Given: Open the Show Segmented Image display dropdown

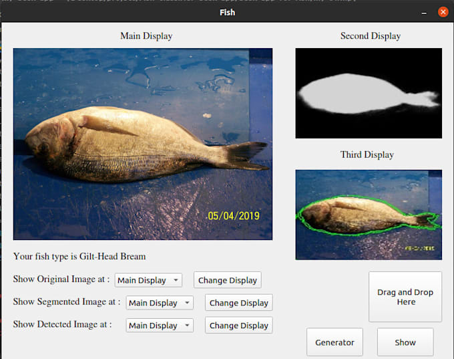Looking at the screenshot, I should coord(160,303).
